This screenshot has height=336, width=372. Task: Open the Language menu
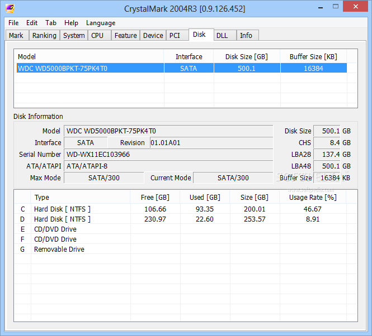pos(101,23)
